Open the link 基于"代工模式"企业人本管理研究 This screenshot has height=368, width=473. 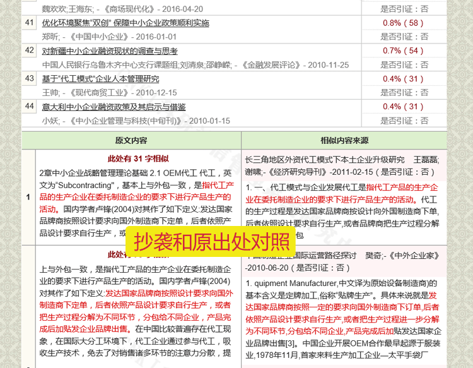tap(101, 79)
